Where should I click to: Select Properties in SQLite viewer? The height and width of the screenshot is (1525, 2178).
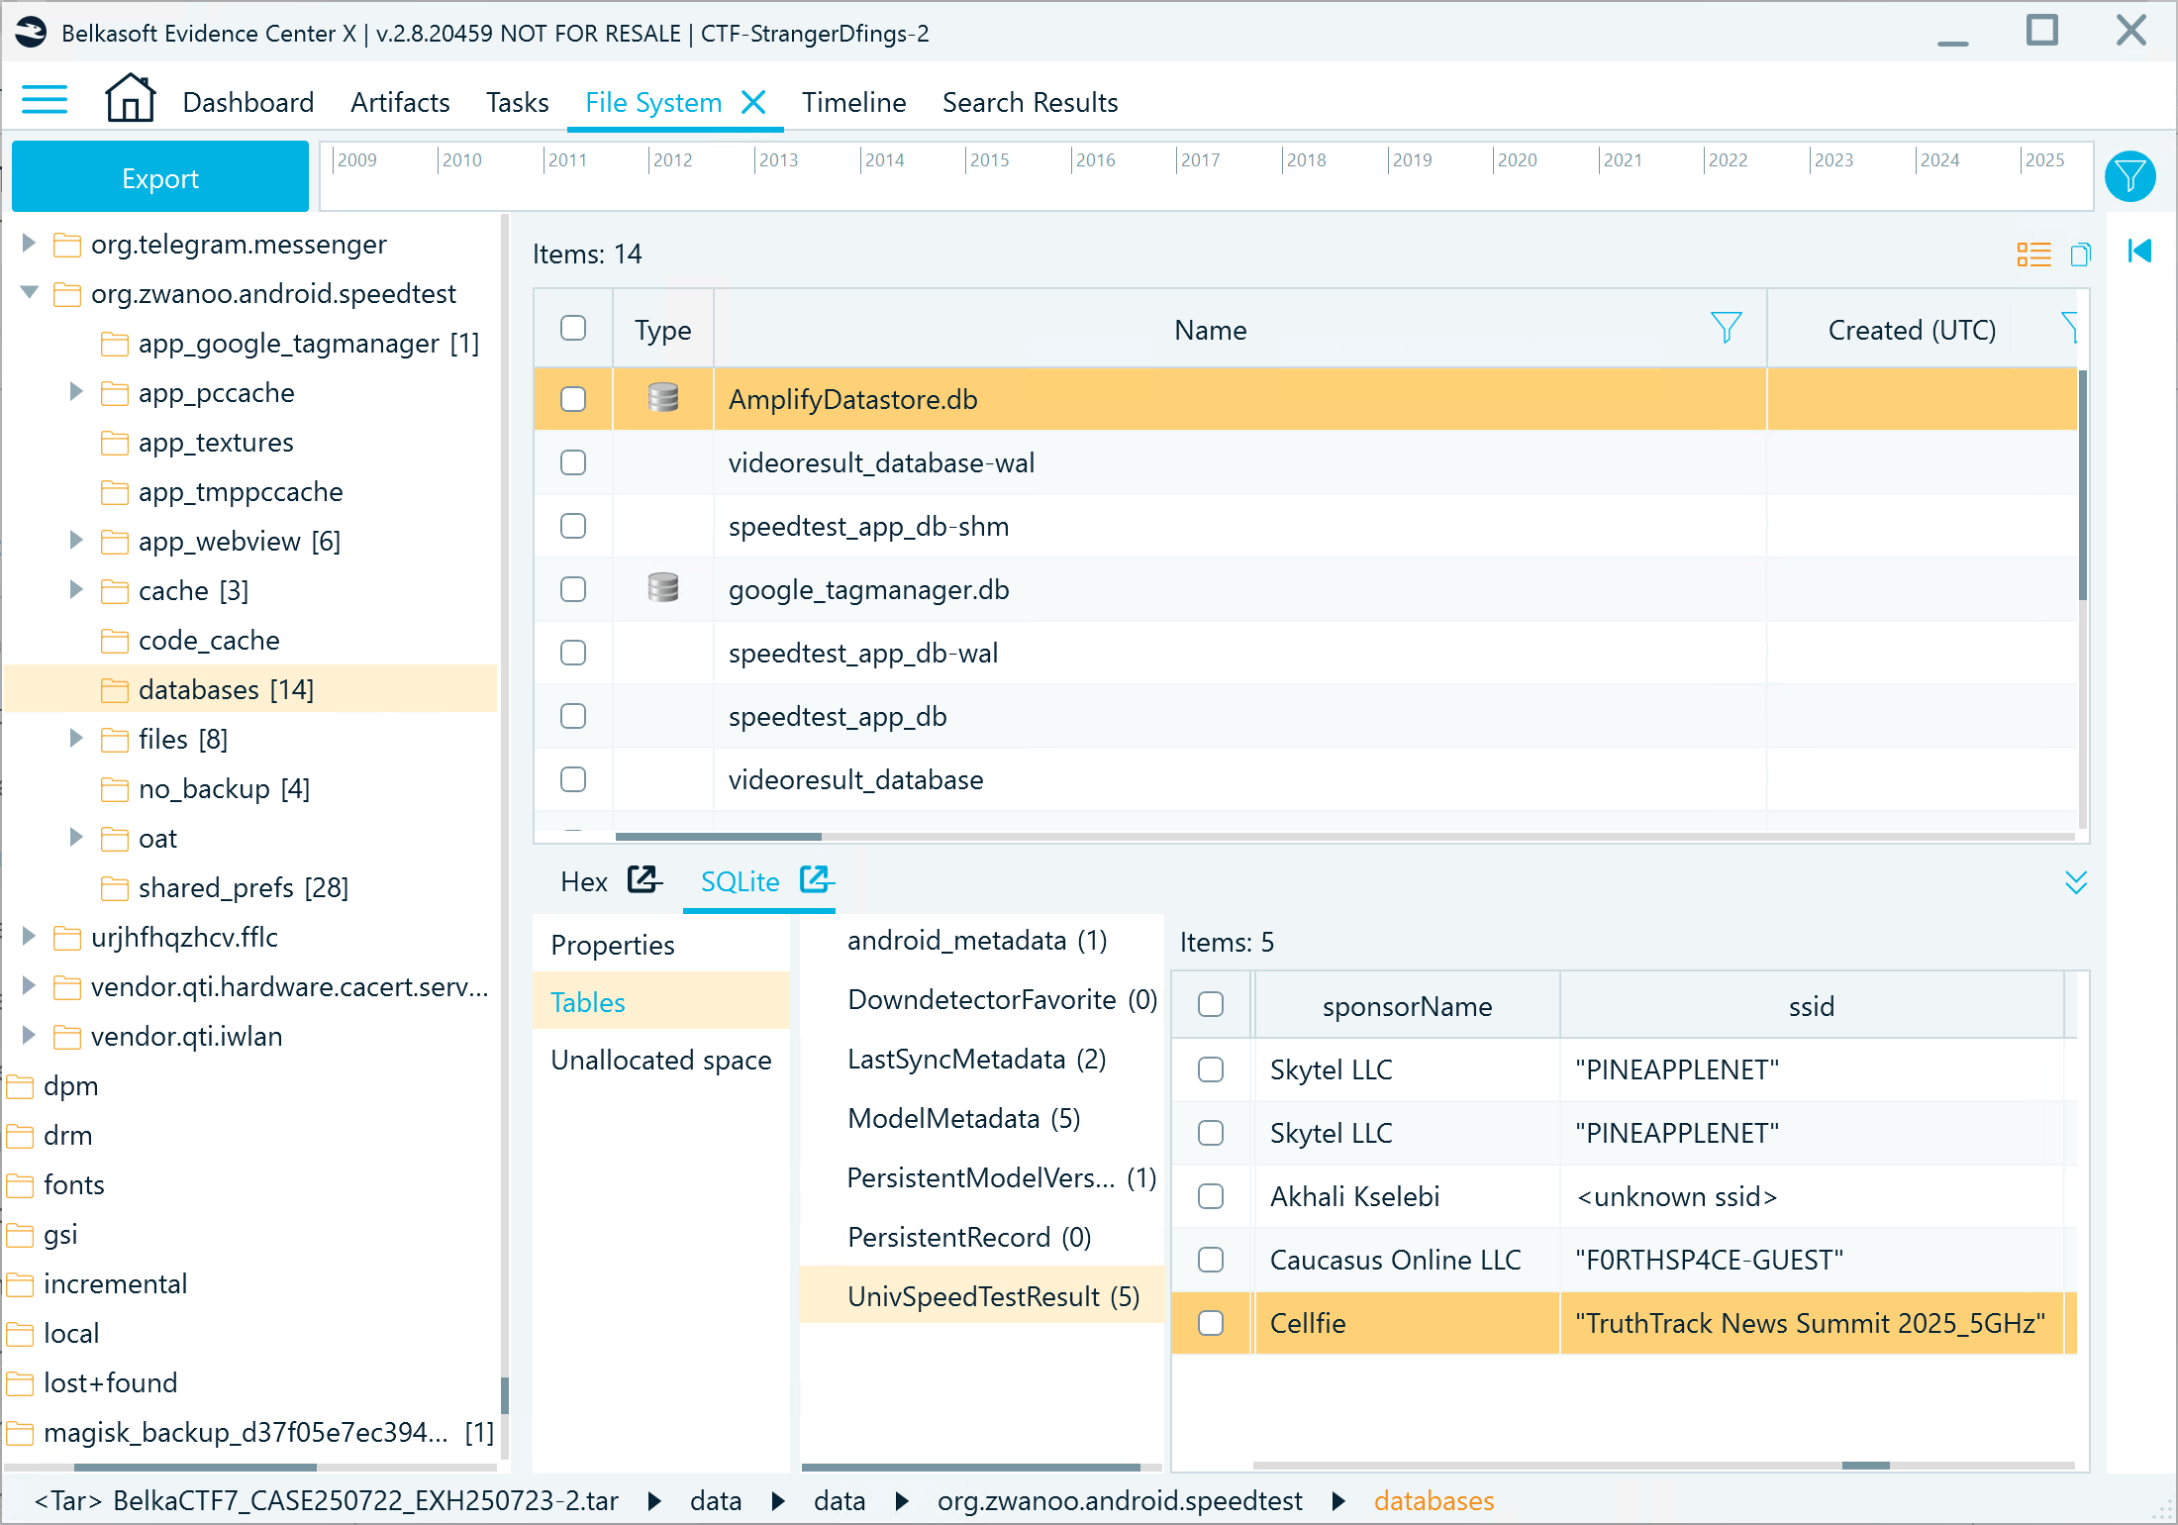click(660, 945)
